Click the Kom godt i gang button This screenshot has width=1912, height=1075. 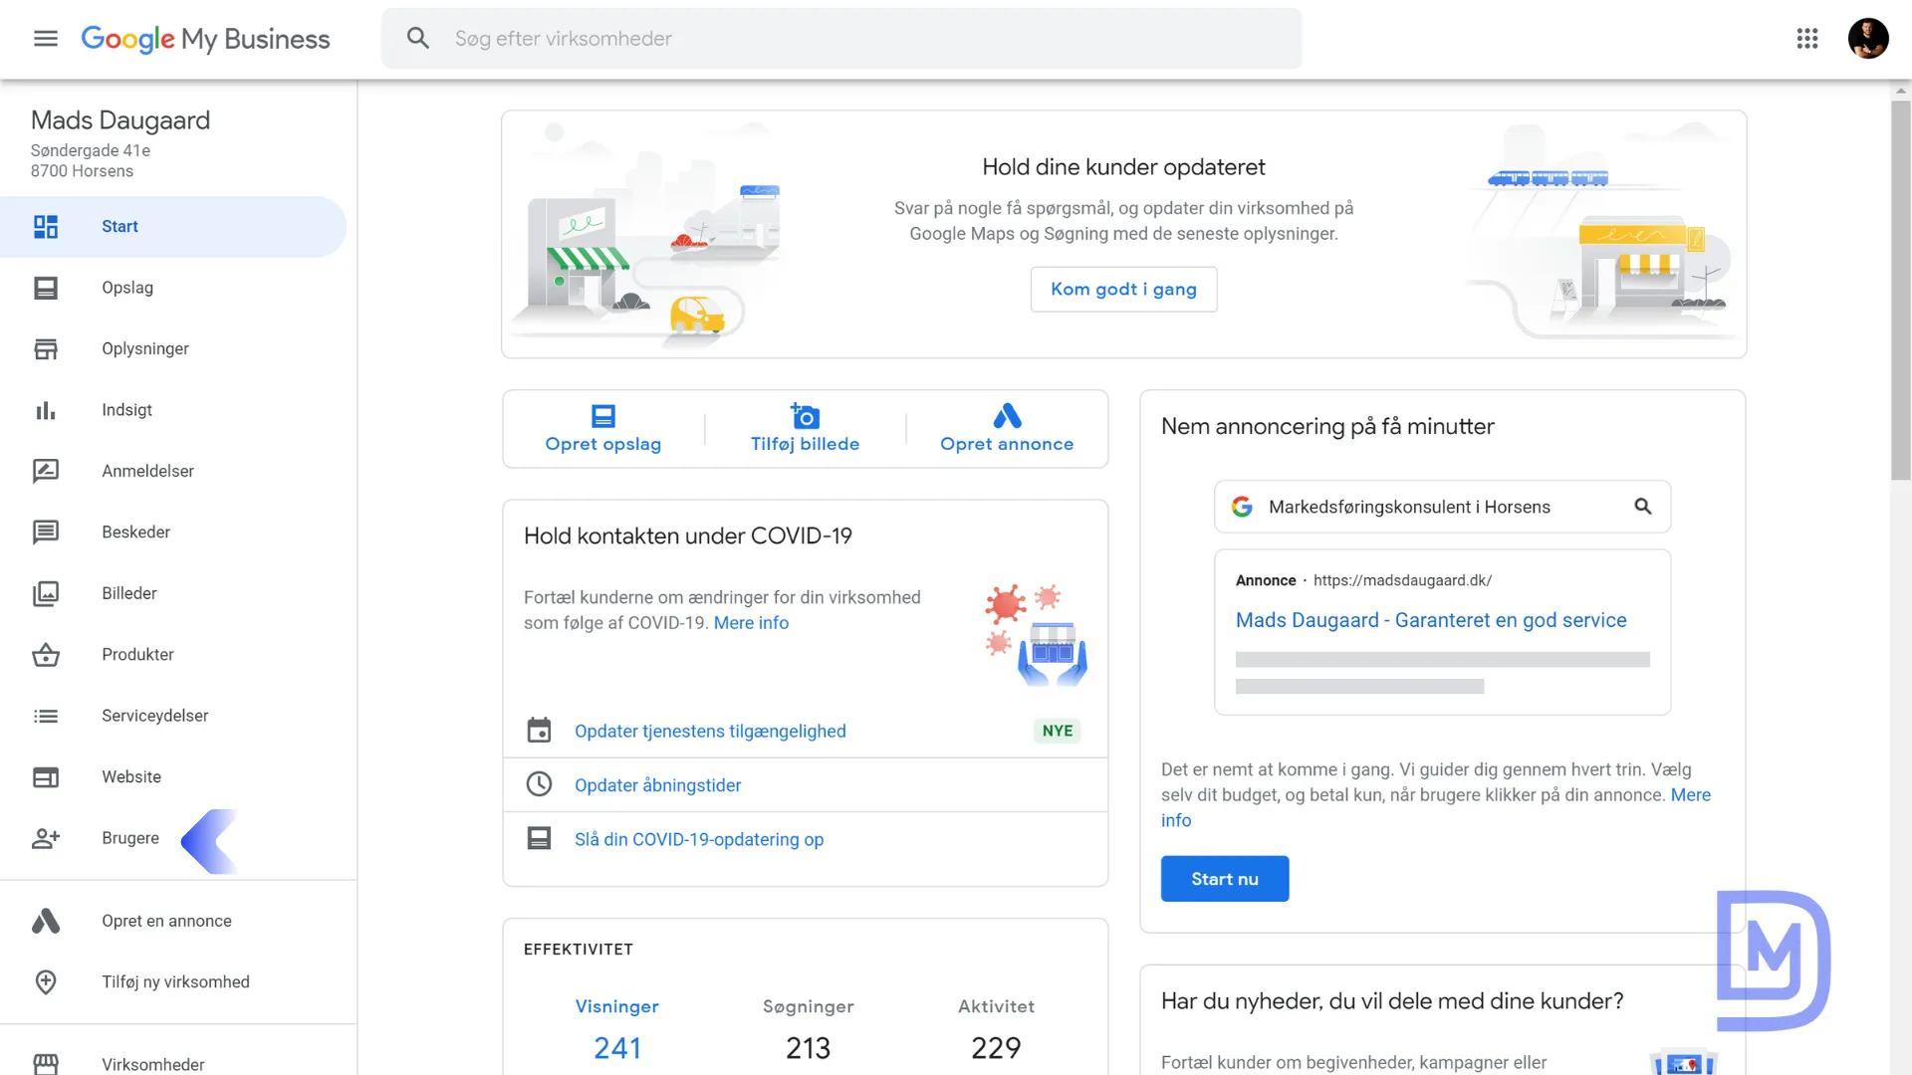(1123, 290)
